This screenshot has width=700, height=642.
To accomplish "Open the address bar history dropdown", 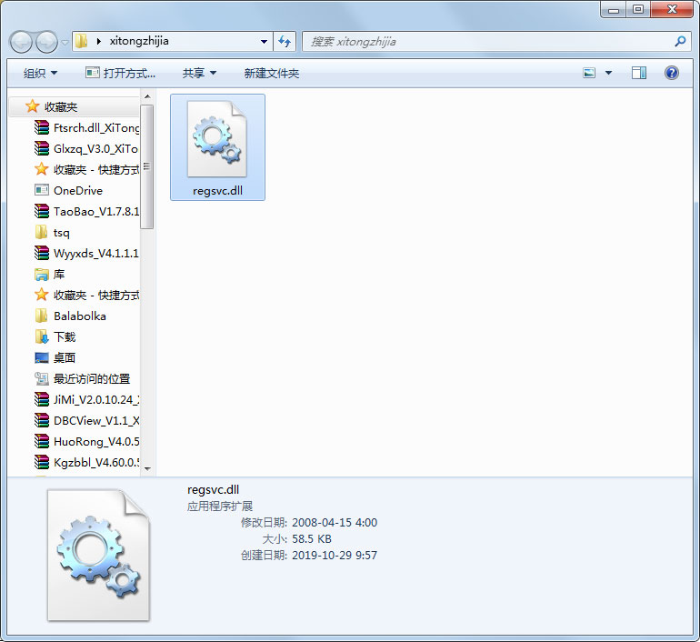I will pos(264,42).
